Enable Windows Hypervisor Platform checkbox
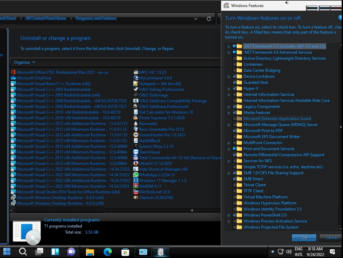343x258 pixels. coord(234,203)
